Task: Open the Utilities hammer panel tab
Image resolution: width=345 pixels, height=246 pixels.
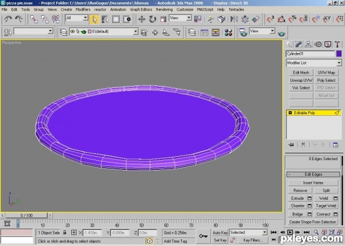Action: [338, 44]
